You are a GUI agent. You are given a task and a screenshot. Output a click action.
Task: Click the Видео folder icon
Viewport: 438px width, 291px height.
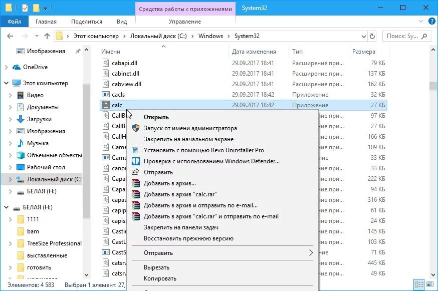(x=21, y=95)
